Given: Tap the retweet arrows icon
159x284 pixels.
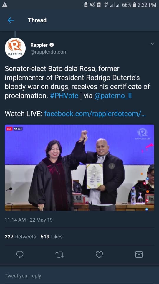Looking at the screenshot, I should pyautogui.click(x=59, y=255).
